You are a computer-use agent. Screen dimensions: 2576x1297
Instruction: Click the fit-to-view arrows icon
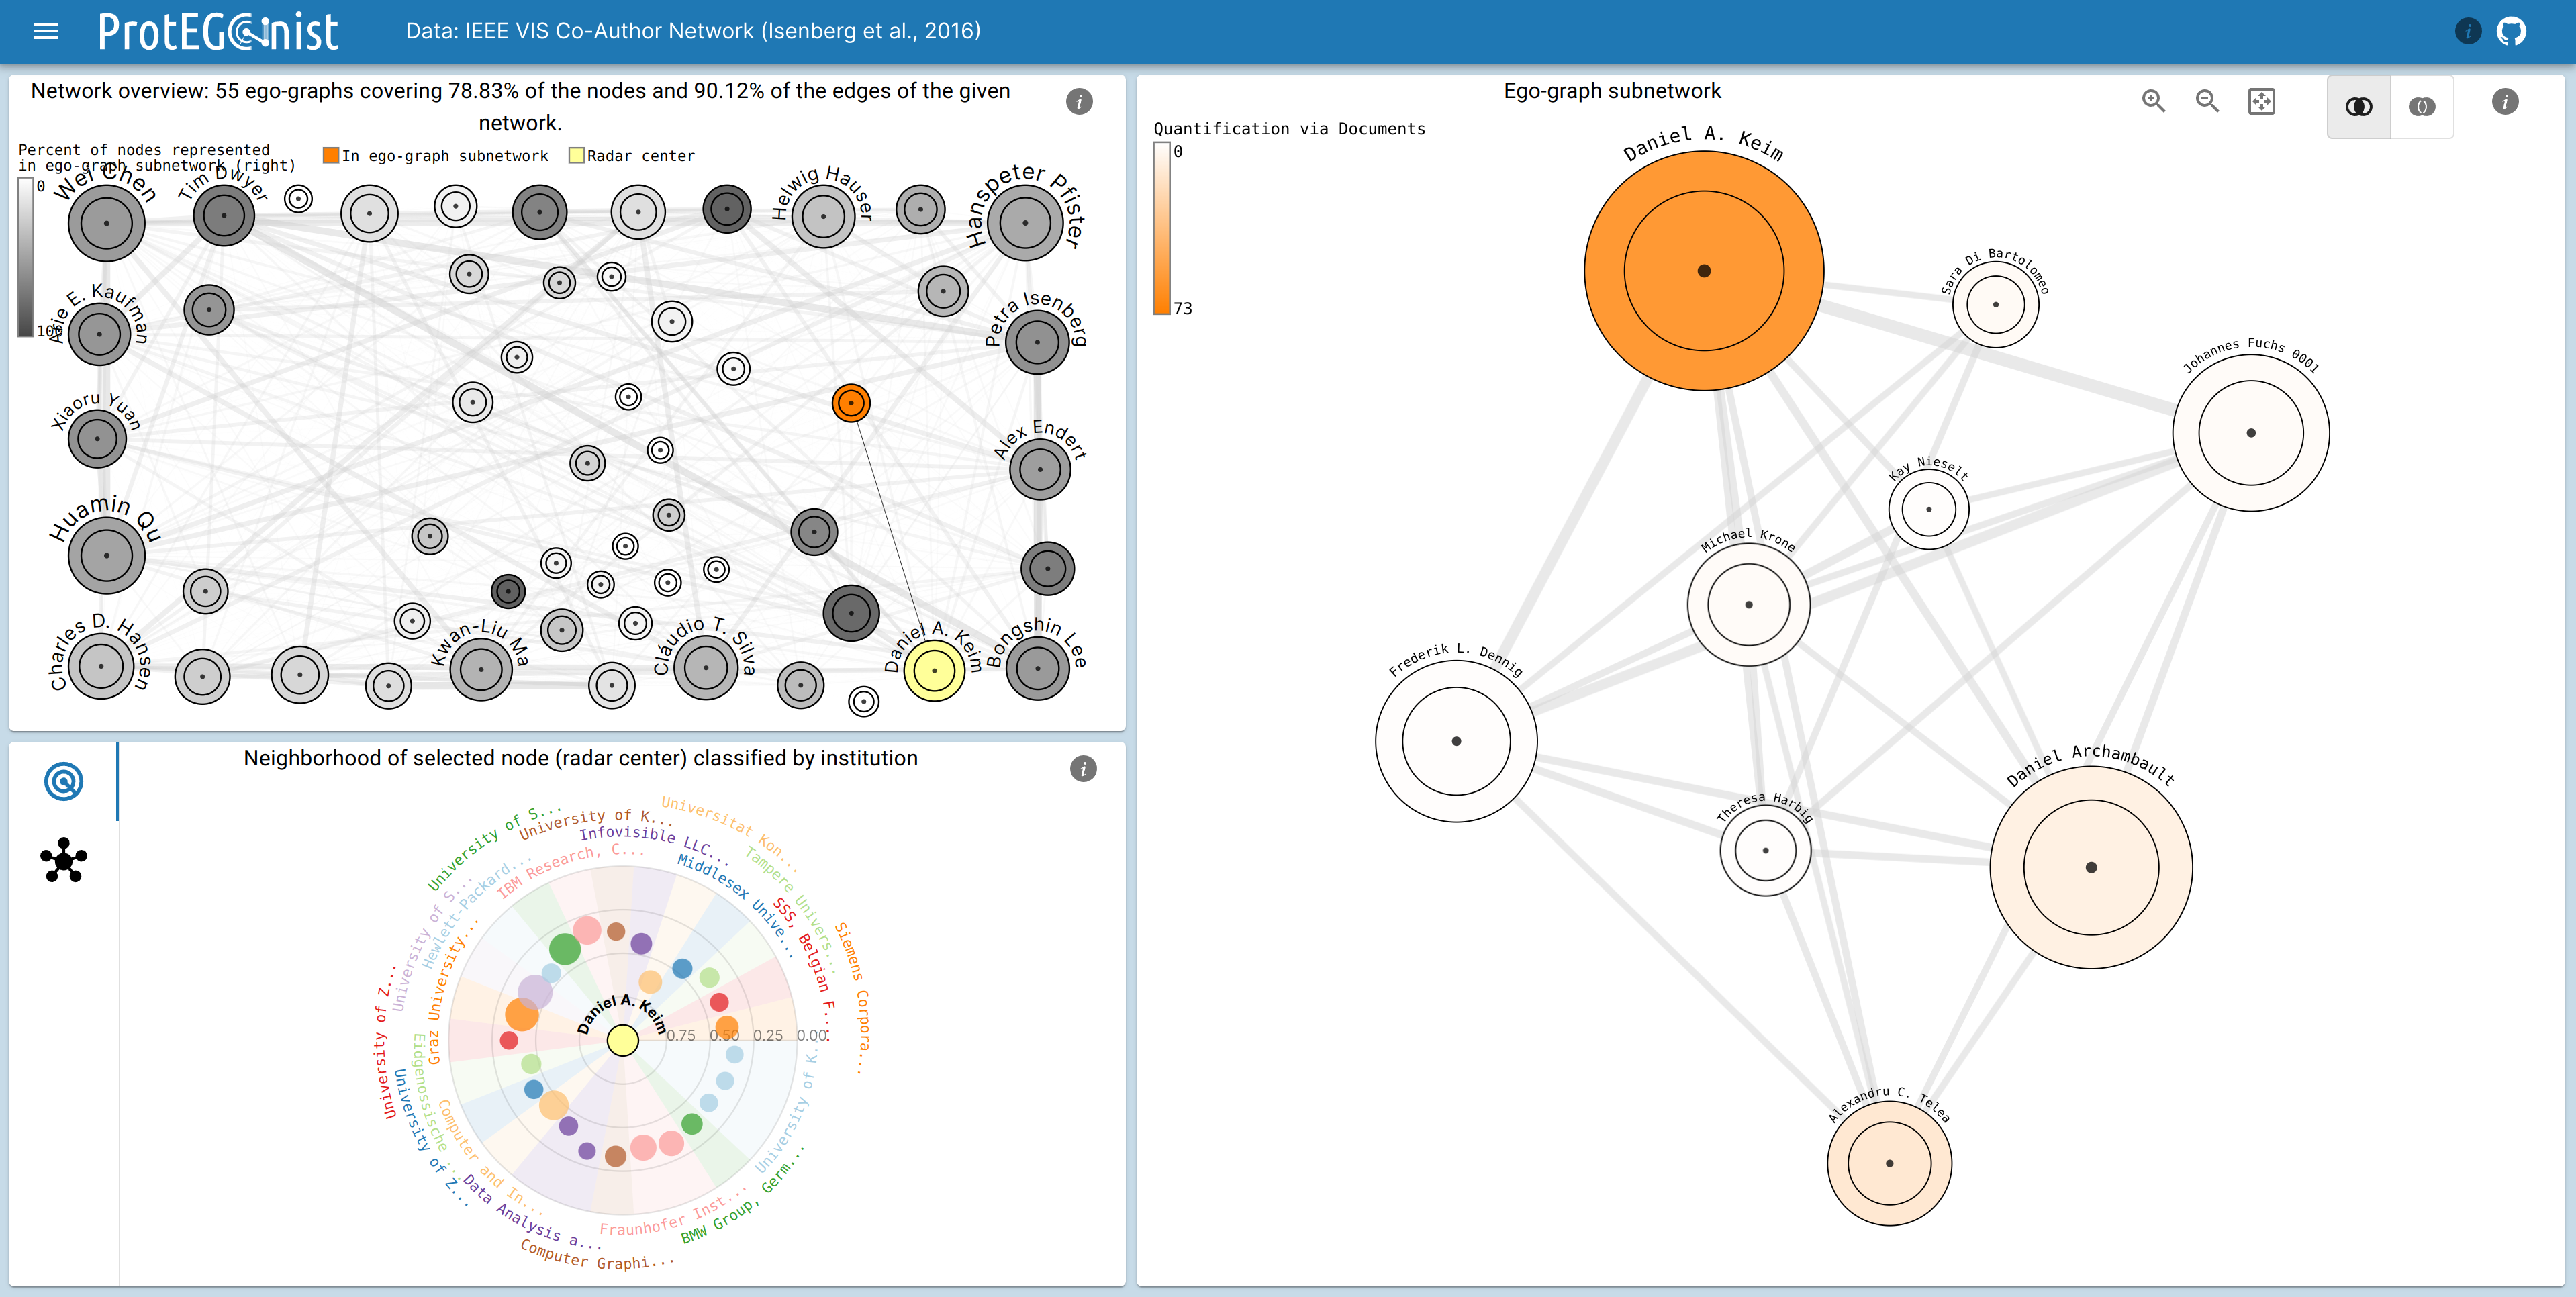(x=2261, y=101)
